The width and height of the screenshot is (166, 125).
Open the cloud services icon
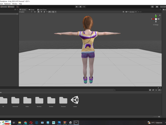tap(157, 7)
